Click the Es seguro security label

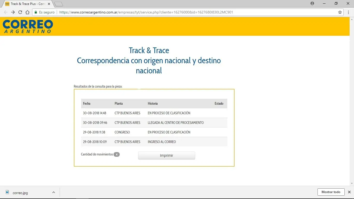[x=47, y=12]
